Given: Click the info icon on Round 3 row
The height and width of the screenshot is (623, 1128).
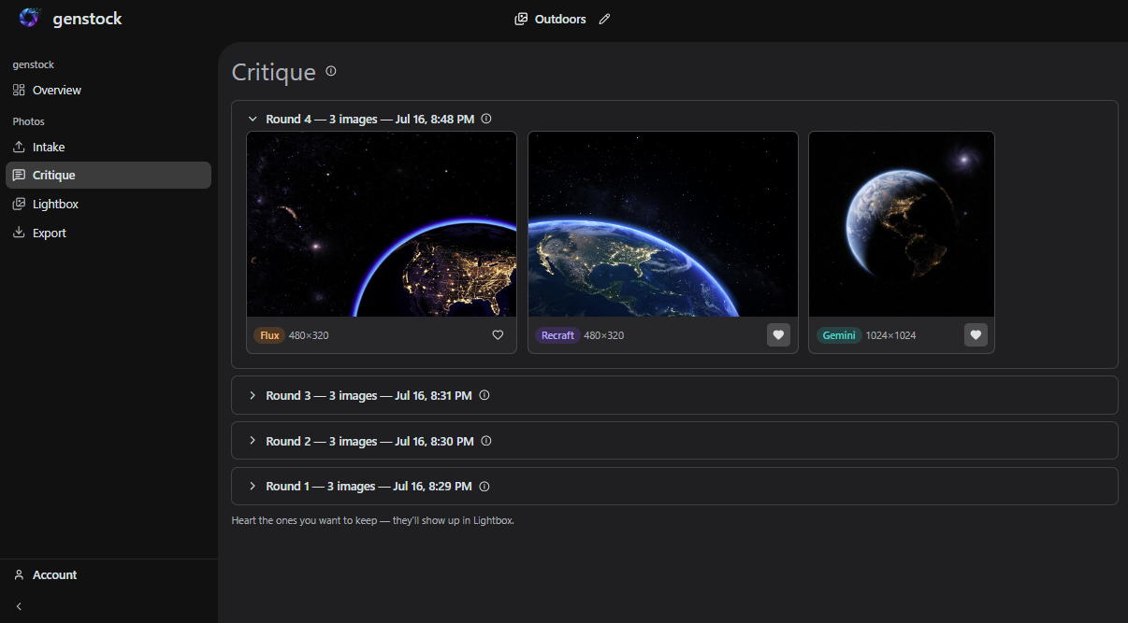Looking at the screenshot, I should click(484, 395).
